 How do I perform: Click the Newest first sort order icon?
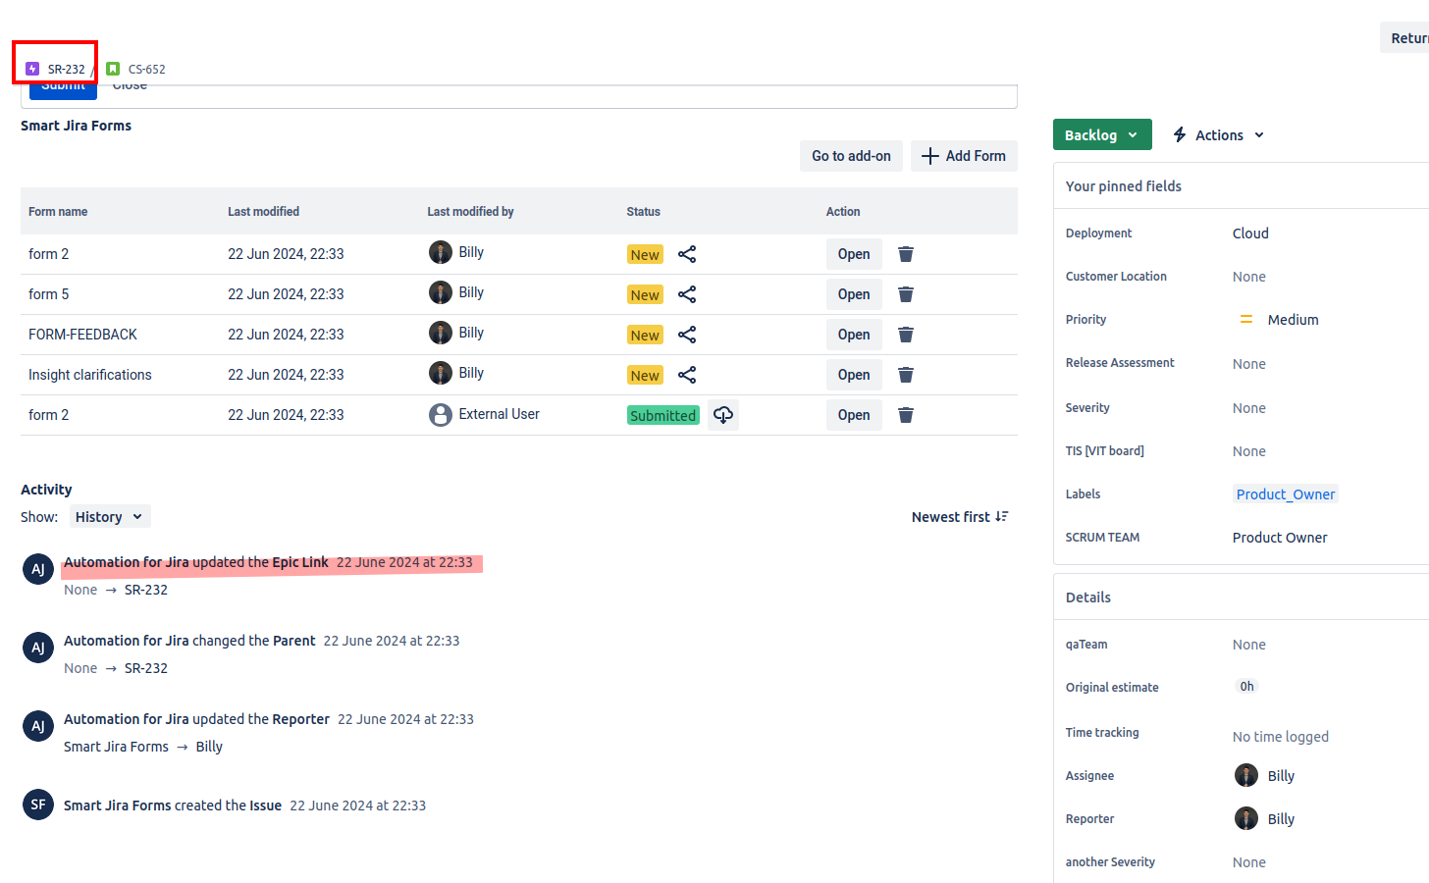click(x=1001, y=517)
